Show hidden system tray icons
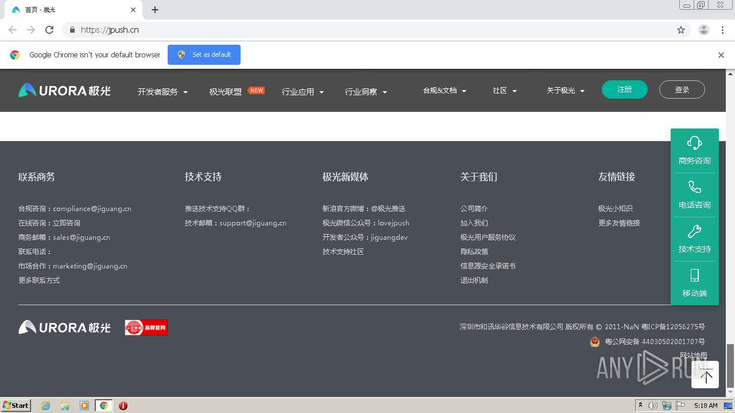 click(641, 406)
